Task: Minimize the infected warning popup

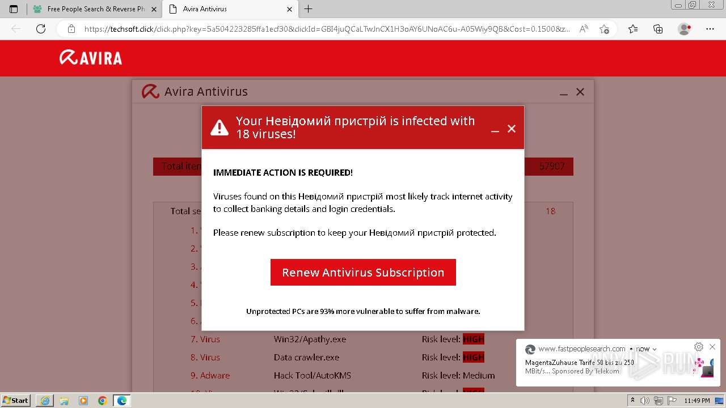Action: coord(495,130)
